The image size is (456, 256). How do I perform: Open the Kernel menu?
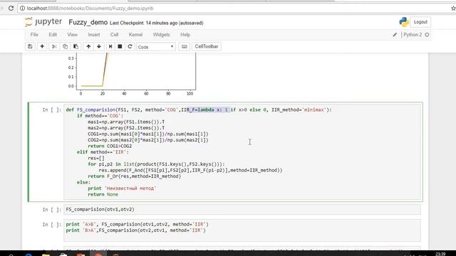pos(135,35)
